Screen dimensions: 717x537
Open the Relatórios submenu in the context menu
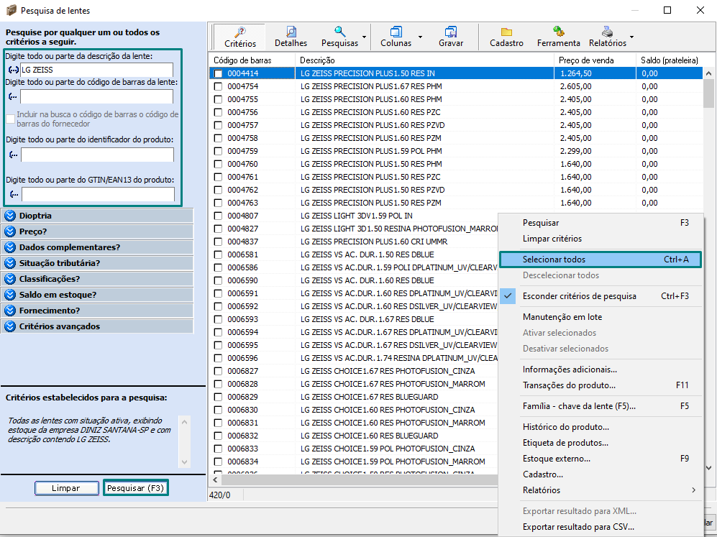(600, 490)
